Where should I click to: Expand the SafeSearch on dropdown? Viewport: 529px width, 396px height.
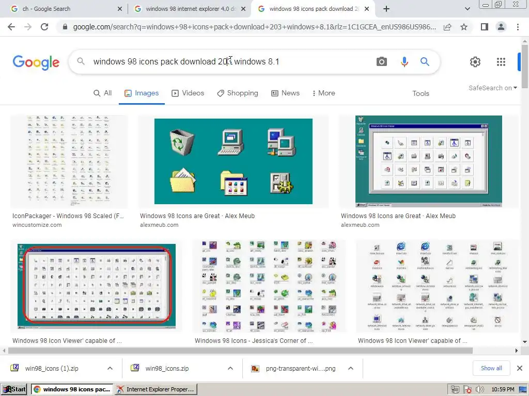click(492, 88)
